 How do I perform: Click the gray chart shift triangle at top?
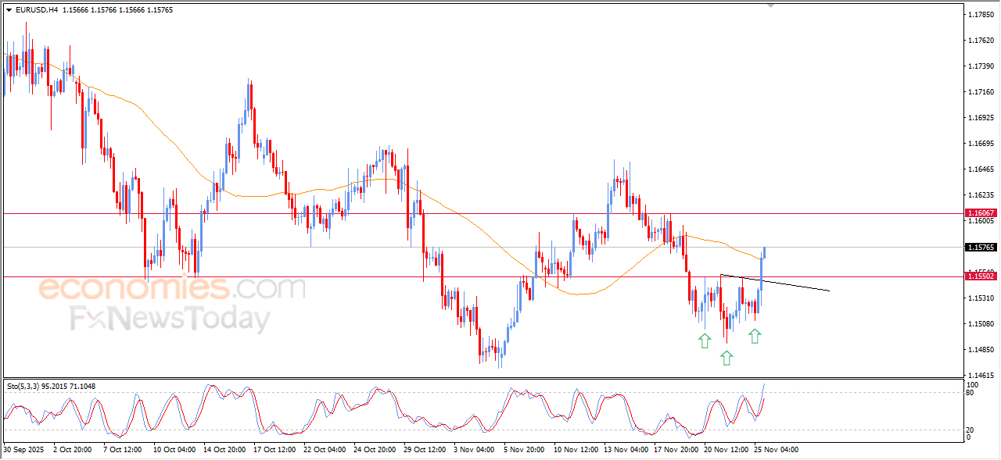pos(773,5)
